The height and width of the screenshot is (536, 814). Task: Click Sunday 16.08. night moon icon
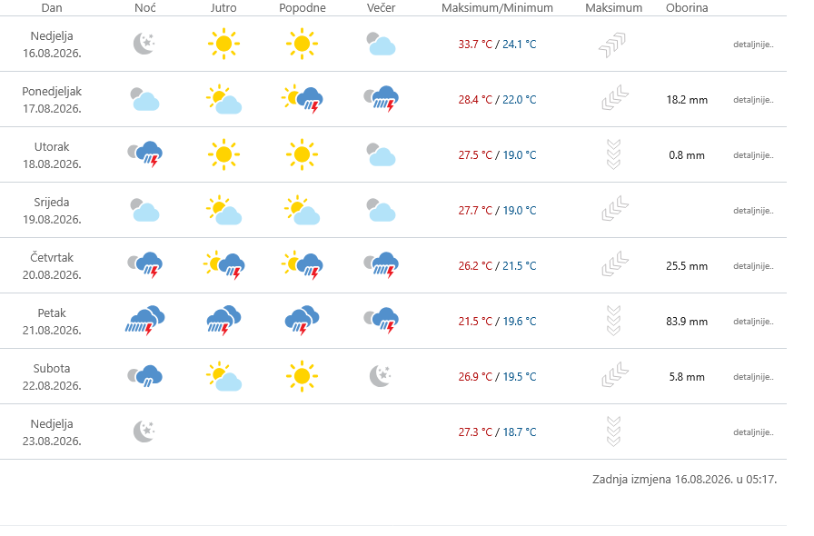coord(144,44)
